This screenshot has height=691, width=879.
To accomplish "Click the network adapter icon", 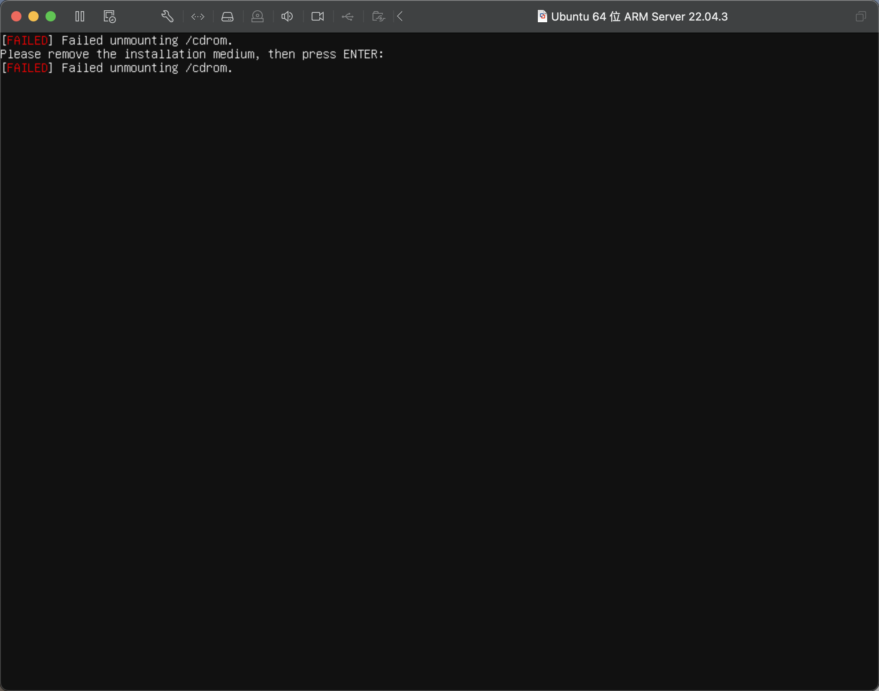I will 197,17.
